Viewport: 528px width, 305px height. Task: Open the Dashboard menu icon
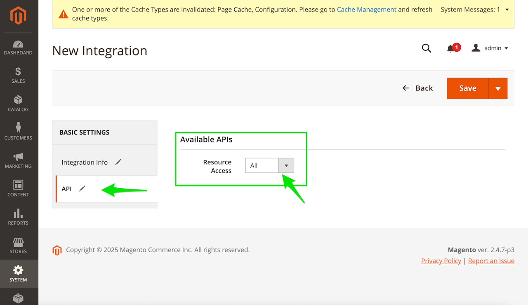18,48
